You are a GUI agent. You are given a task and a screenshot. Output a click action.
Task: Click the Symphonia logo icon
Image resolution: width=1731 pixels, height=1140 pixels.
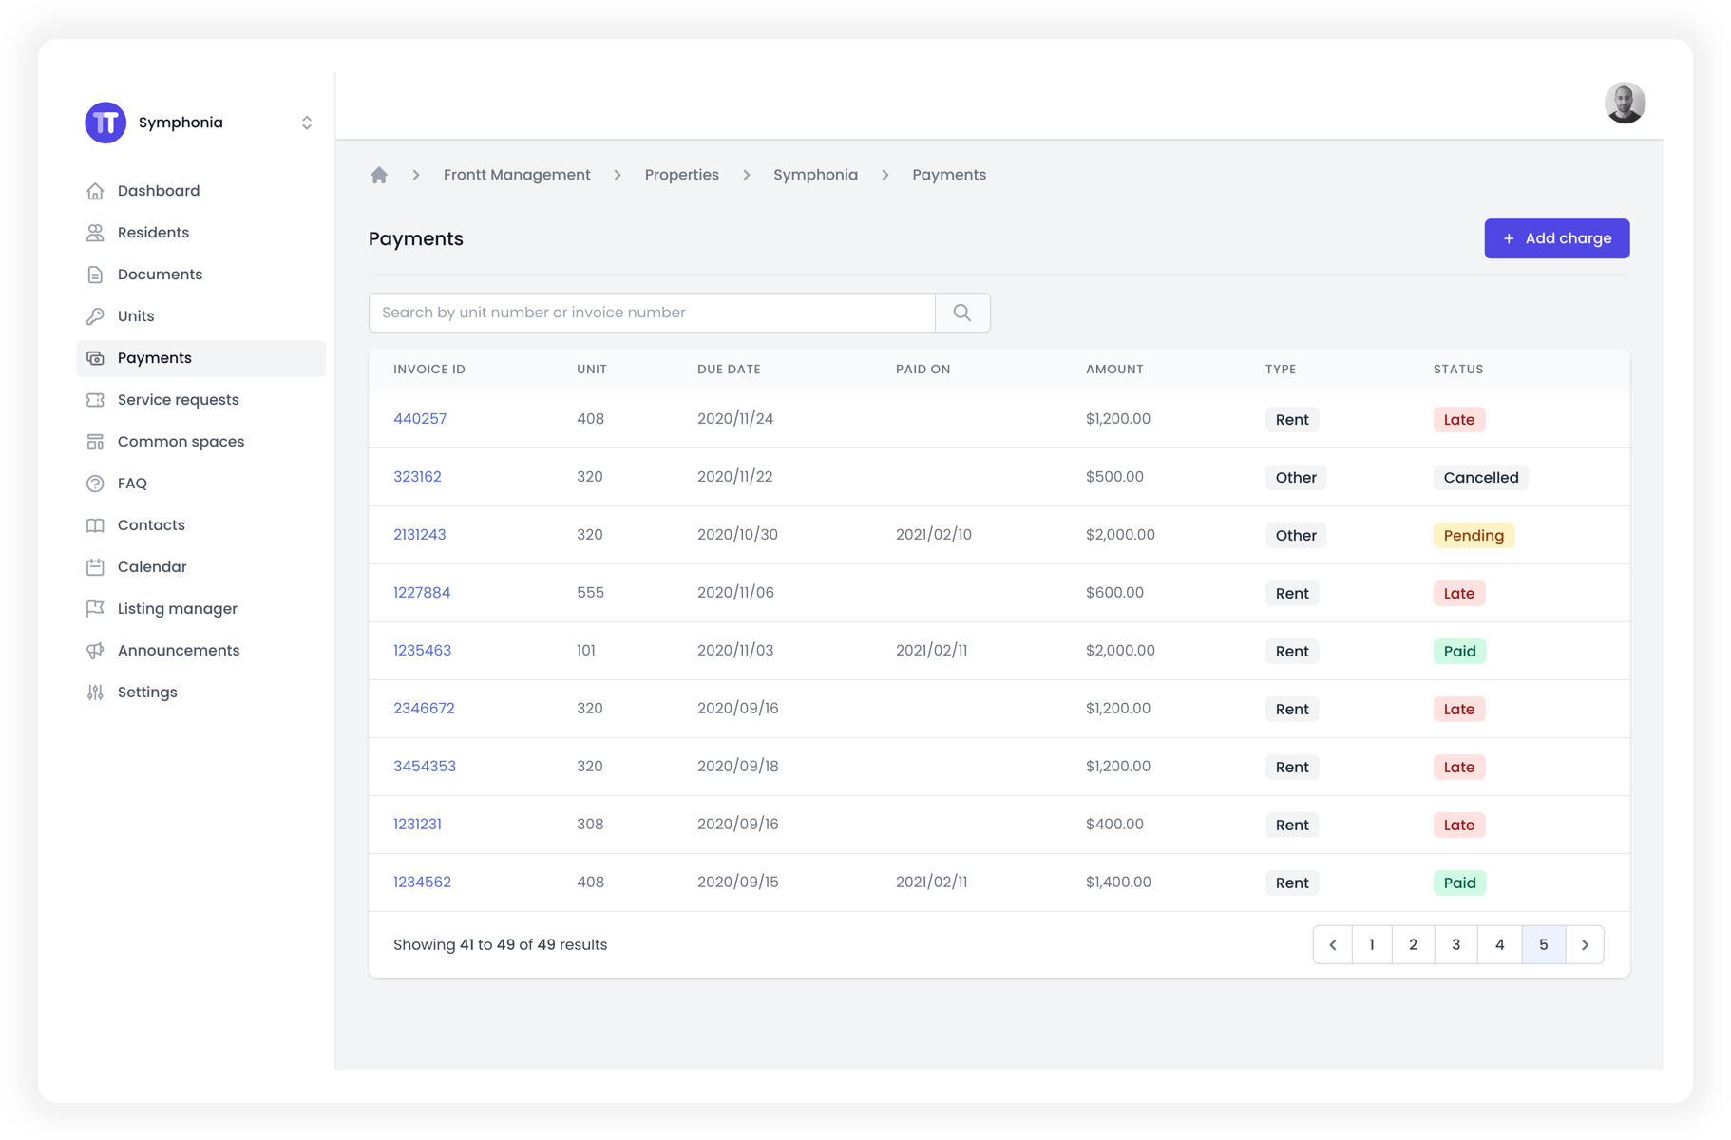(105, 123)
